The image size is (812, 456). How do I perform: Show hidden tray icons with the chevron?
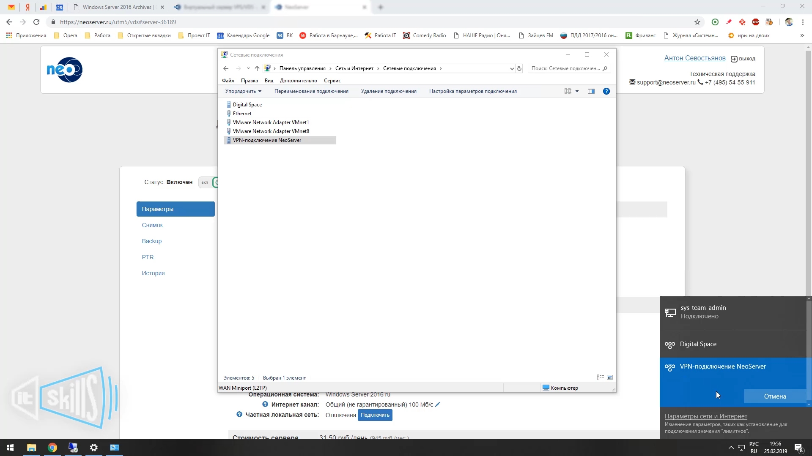click(731, 448)
